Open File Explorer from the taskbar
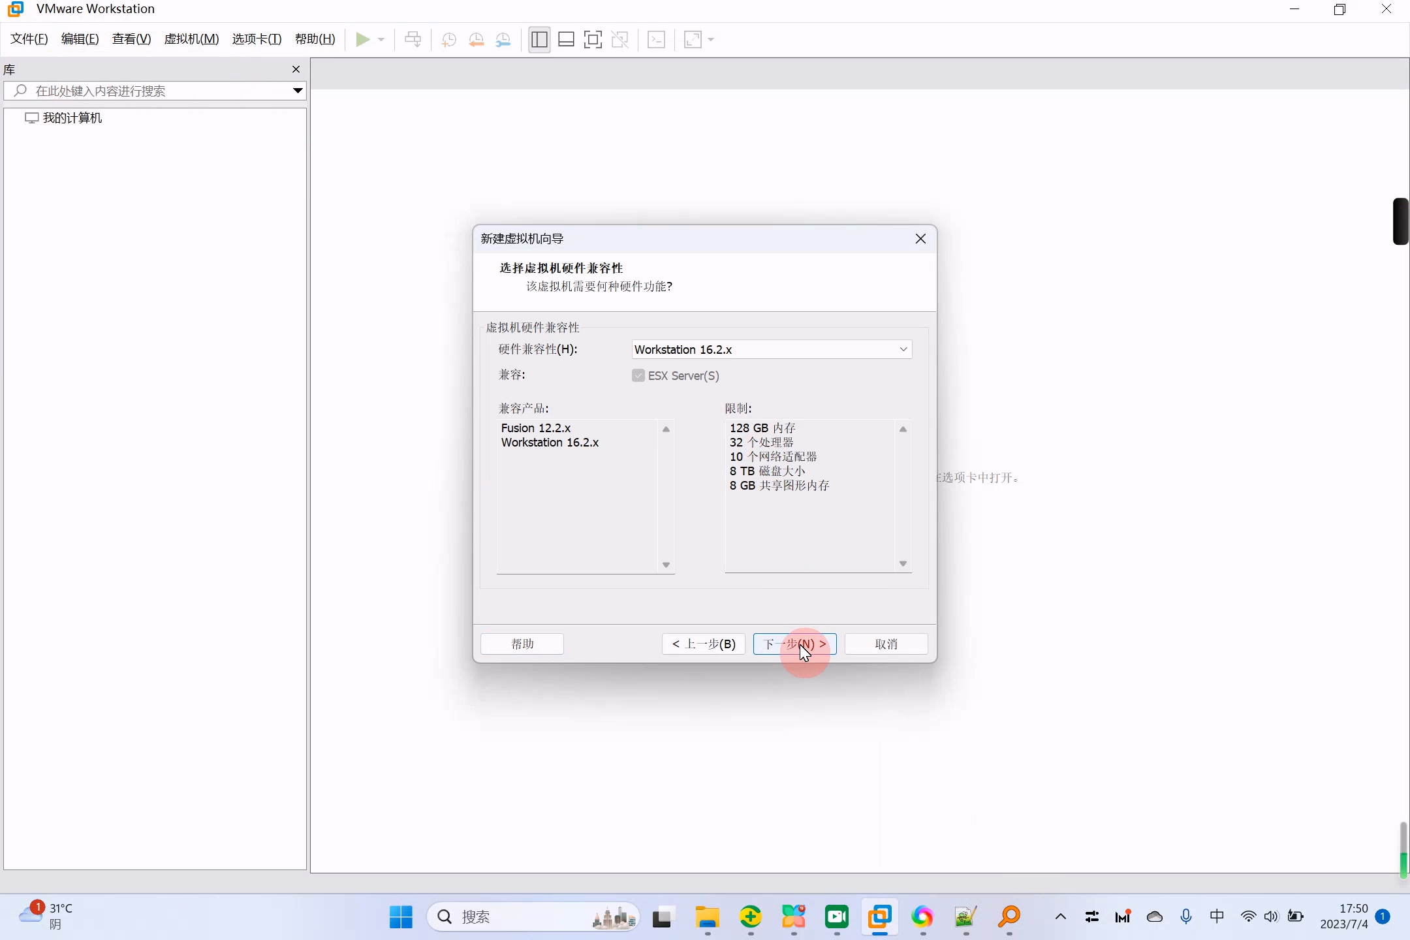This screenshot has width=1410, height=940. (707, 917)
